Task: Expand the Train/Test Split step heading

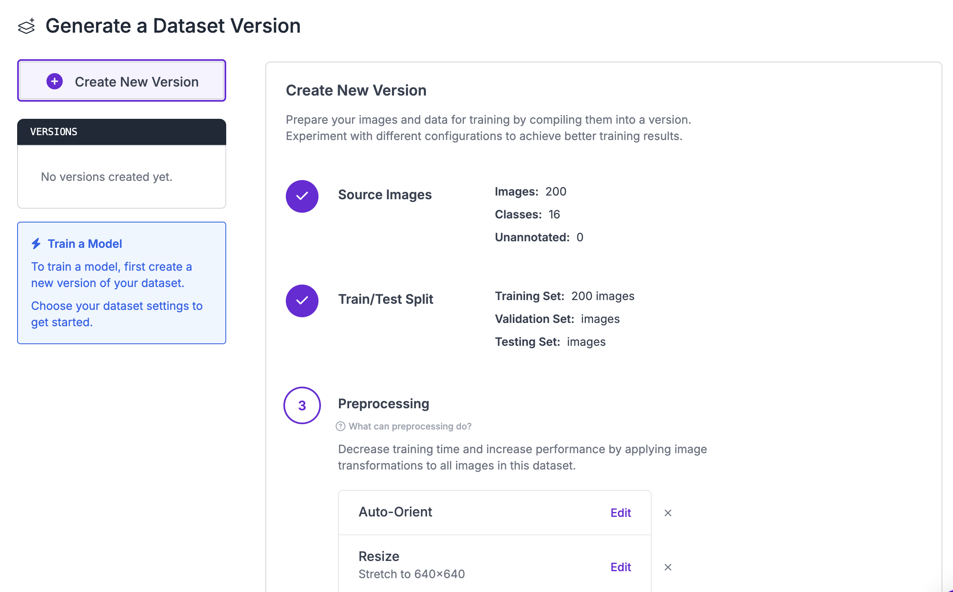Action: click(385, 299)
